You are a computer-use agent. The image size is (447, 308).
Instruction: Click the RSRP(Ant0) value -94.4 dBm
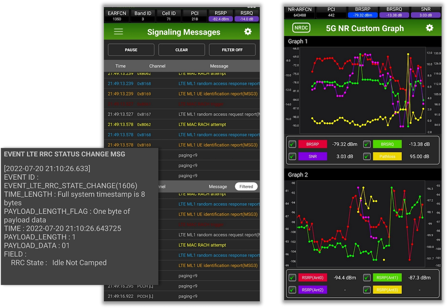pos(345,277)
